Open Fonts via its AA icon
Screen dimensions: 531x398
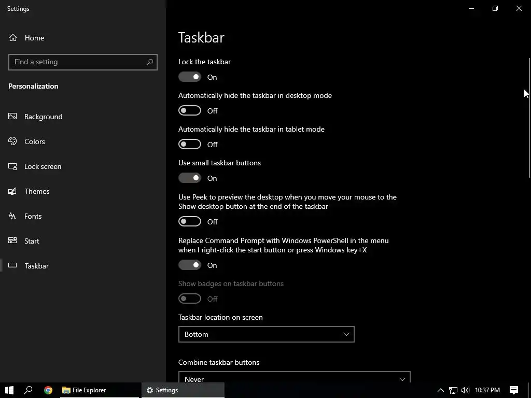[12, 216]
